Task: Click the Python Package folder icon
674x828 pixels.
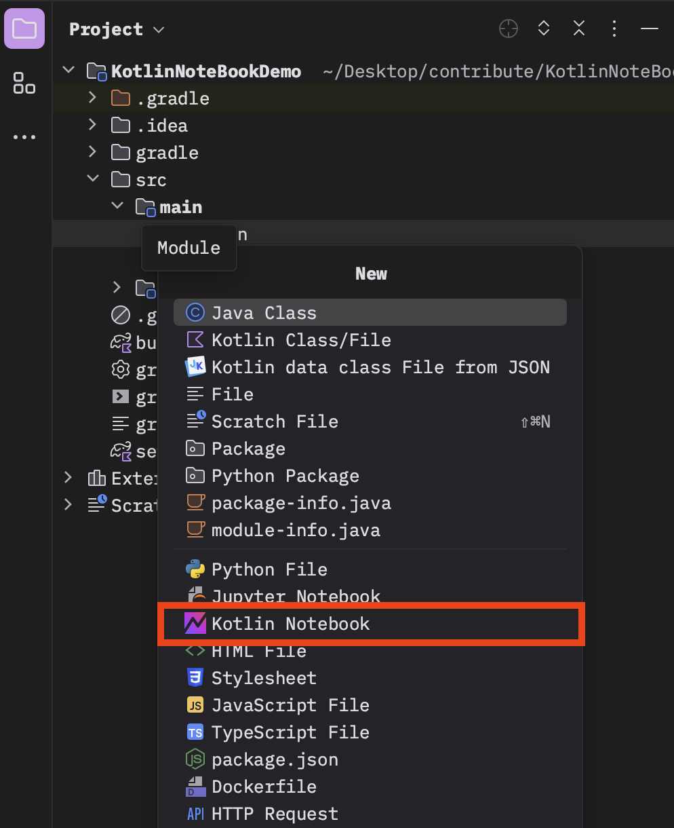Action: 195,475
